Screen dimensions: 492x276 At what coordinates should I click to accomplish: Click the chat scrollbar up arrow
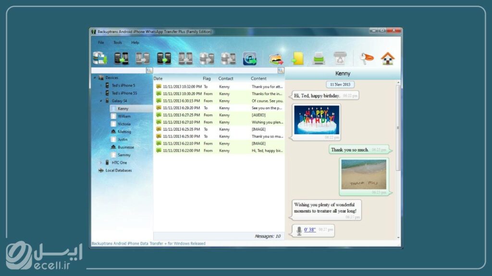click(x=398, y=82)
